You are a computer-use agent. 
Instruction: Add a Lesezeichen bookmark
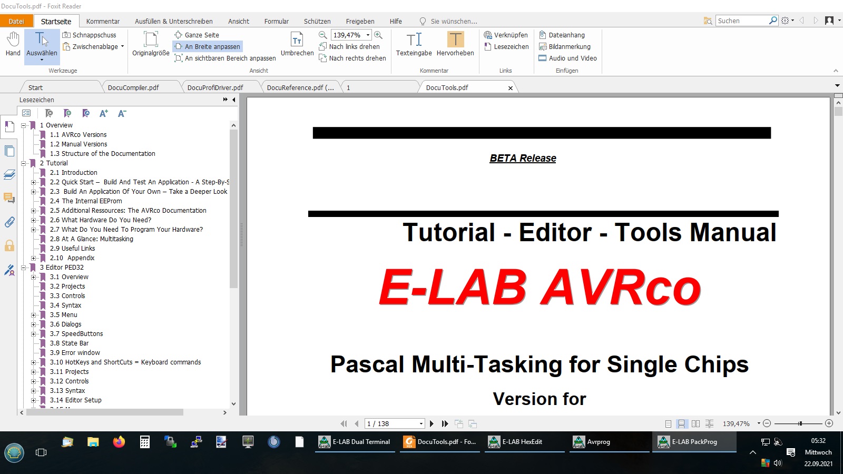(x=506, y=46)
